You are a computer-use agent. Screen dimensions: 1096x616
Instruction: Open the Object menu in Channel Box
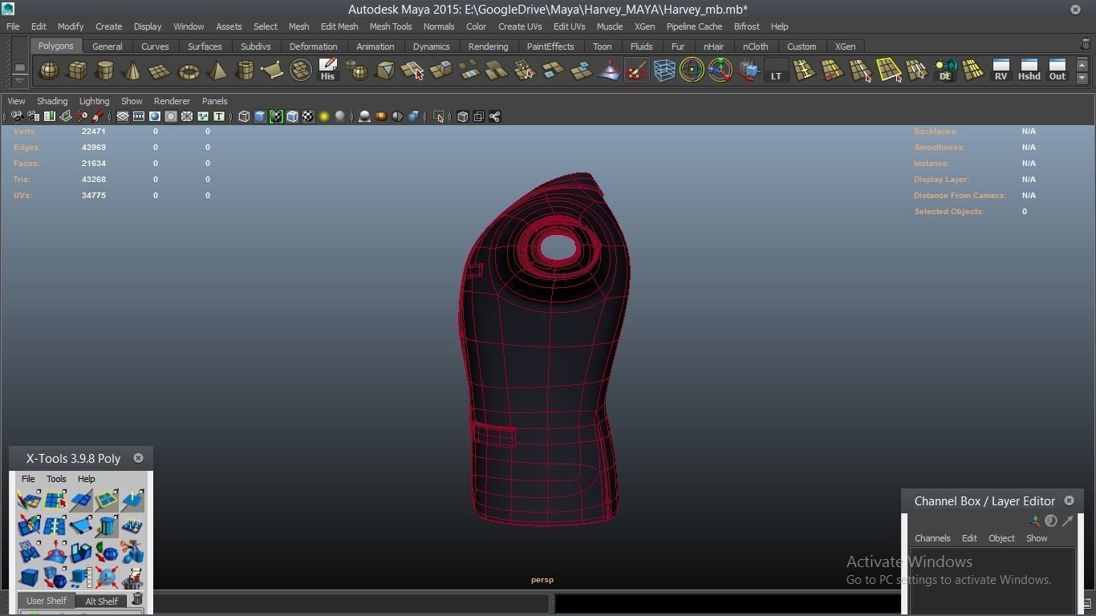point(1001,538)
